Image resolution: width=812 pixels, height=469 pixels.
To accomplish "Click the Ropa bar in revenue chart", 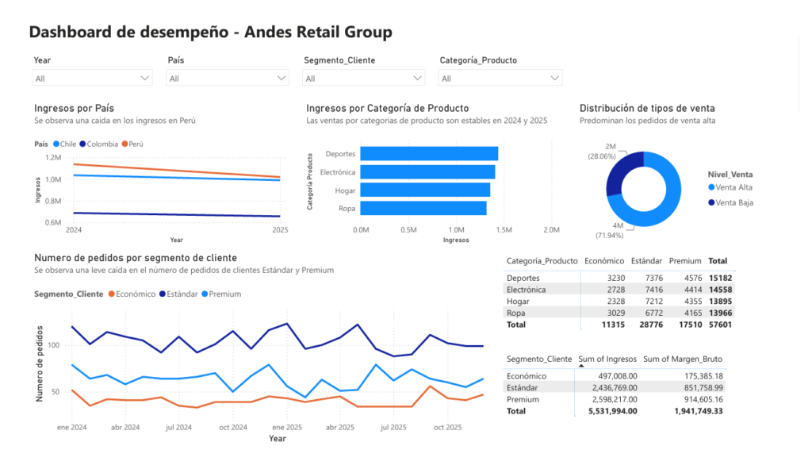I will (423, 209).
